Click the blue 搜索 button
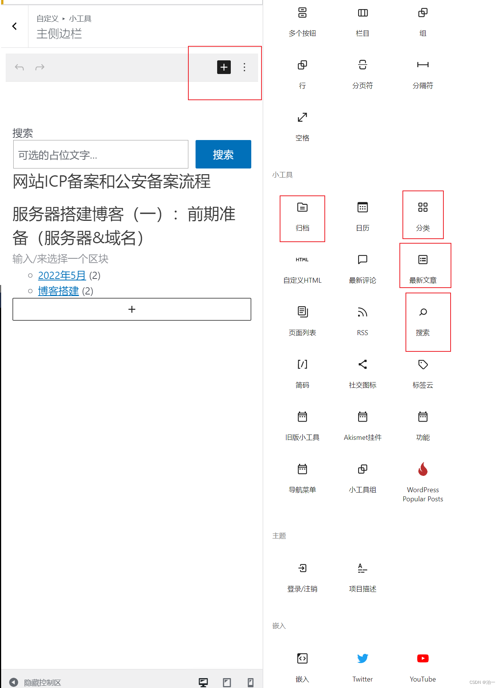Image resolution: width=501 pixels, height=688 pixels. (223, 154)
